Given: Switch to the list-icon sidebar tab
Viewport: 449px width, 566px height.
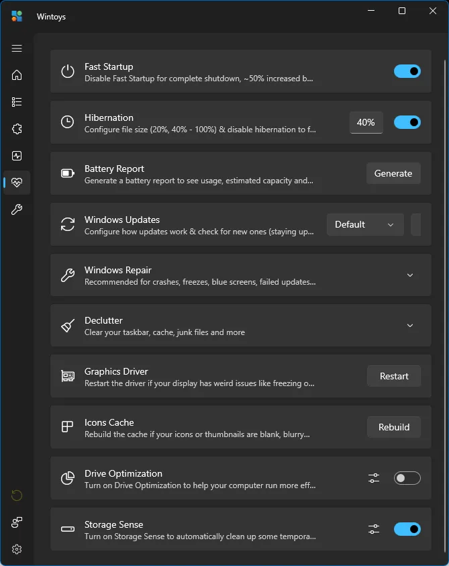Looking at the screenshot, I should pos(17,102).
